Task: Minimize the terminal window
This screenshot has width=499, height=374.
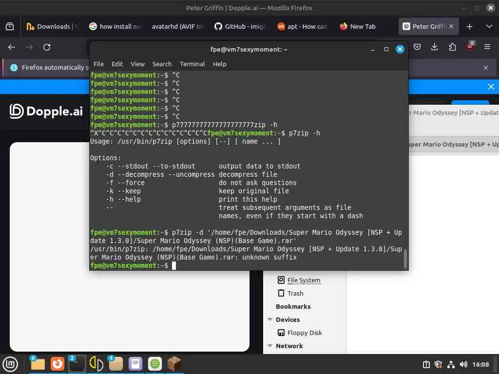Action: click(x=373, y=49)
